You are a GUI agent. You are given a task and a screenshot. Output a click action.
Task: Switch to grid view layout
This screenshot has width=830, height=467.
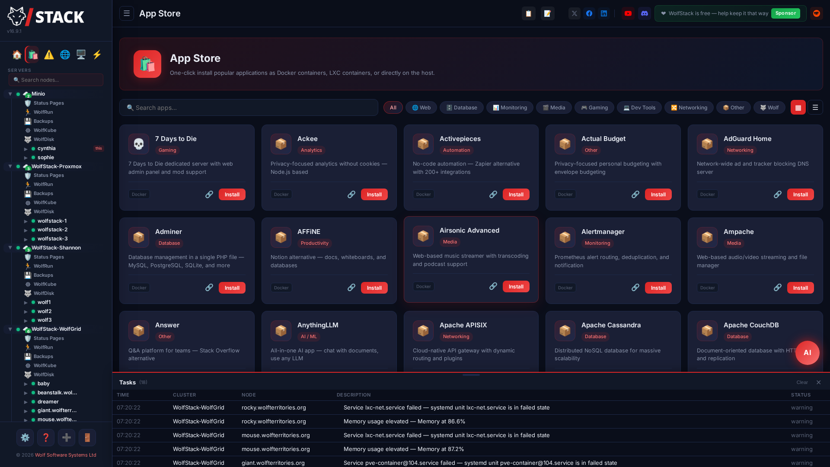tap(798, 108)
